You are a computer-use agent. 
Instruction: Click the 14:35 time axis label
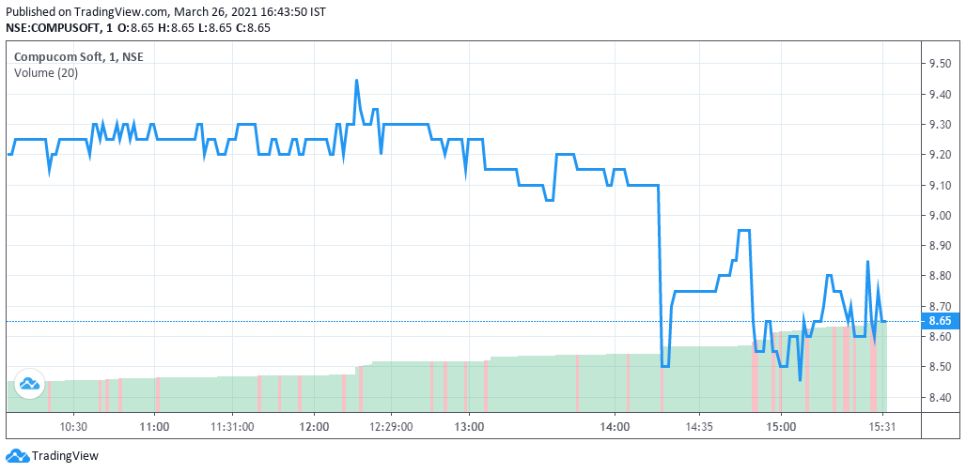click(x=699, y=427)
